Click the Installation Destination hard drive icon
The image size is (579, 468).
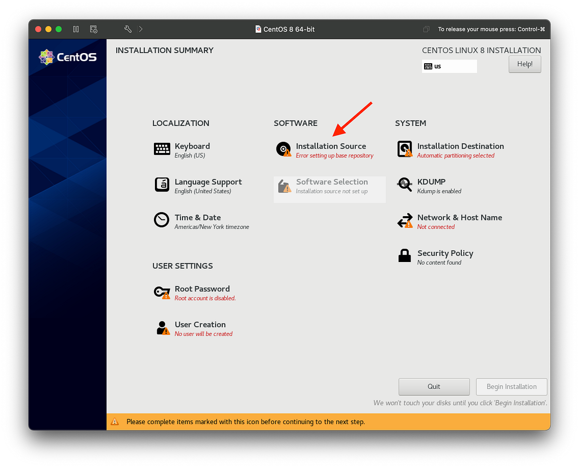coord(404,149)
